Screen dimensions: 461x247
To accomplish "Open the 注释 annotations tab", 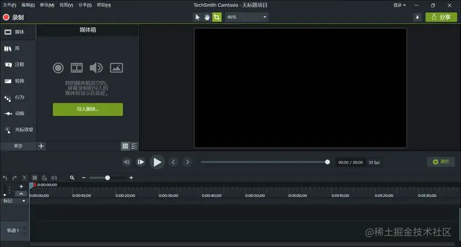I will (x=18, y=65).
